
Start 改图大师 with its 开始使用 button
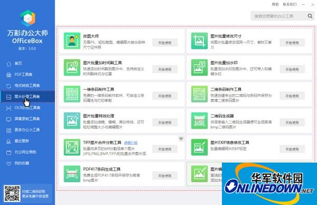click(165, 43)
